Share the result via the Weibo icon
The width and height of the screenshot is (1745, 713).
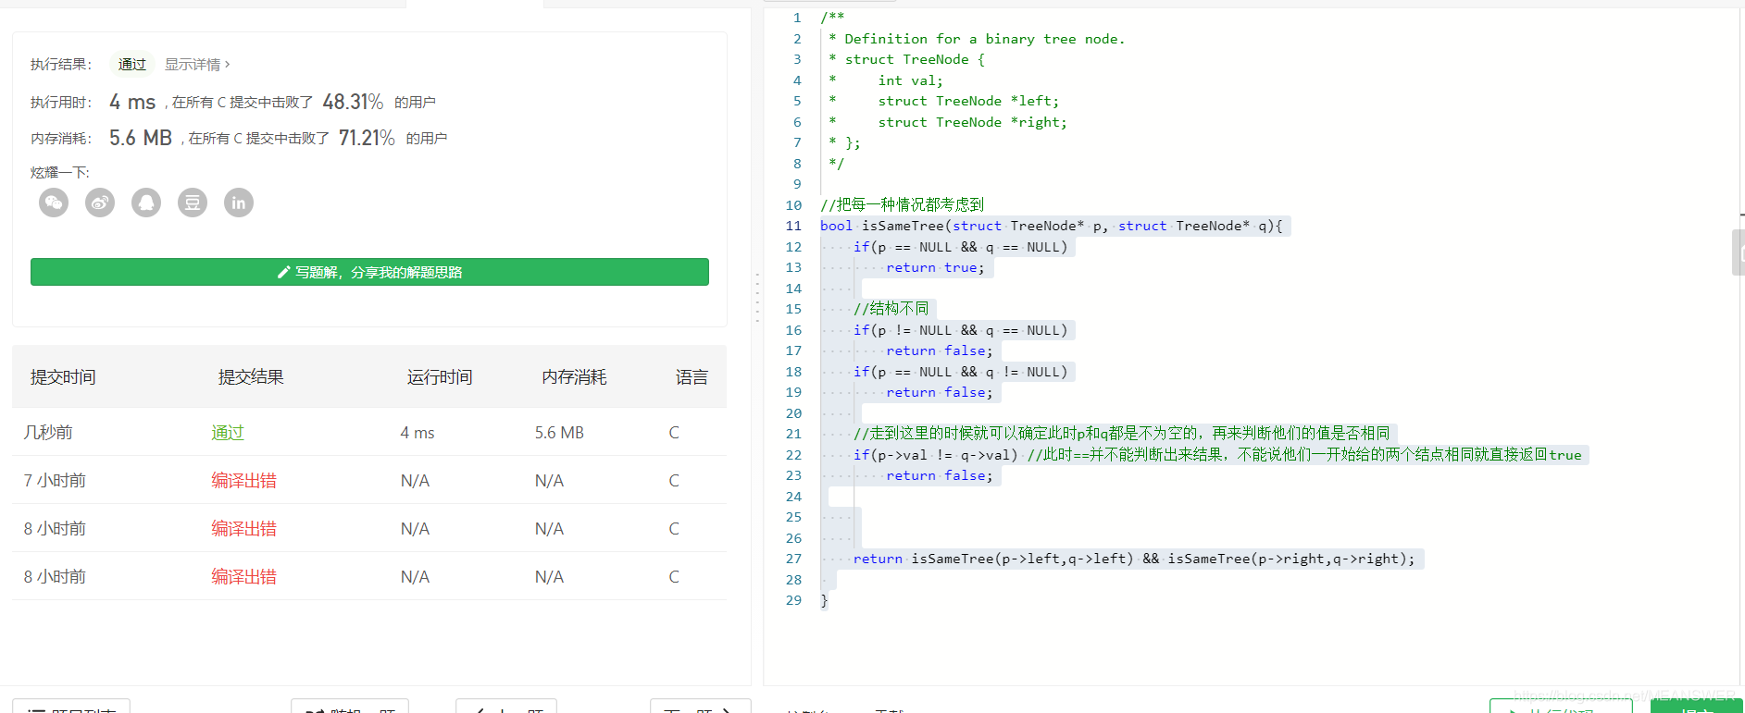tap(100, 203)
